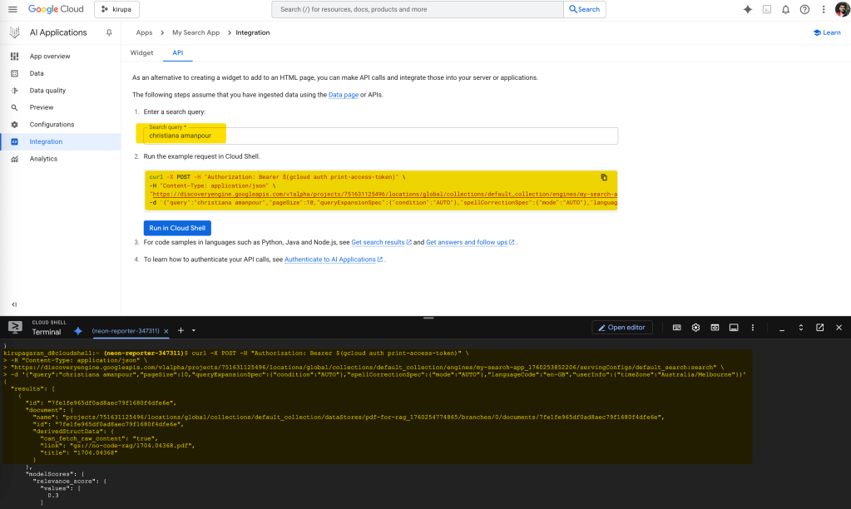Open Cloud Shell in new window
The image size is (851, 509).
819,328
